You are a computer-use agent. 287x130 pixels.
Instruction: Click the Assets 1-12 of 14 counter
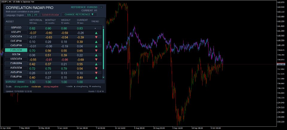[x=96, y=91]
